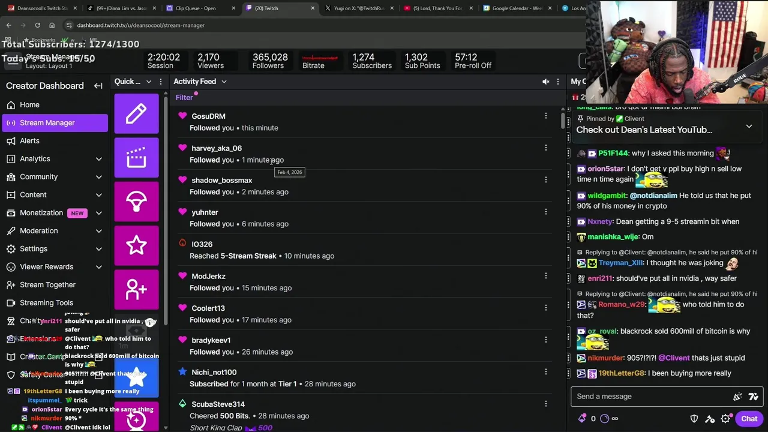
Task: Open the Activity Feed dropdown chevron
Action: (224, 82)
